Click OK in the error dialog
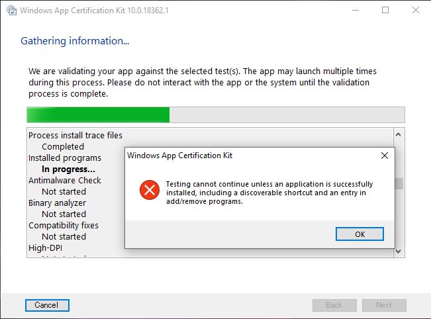Image resolution: width=431 pixels, height=319 pixels. click(x=359, y=234)
